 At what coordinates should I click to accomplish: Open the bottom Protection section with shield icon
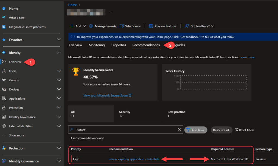(17, 148)
